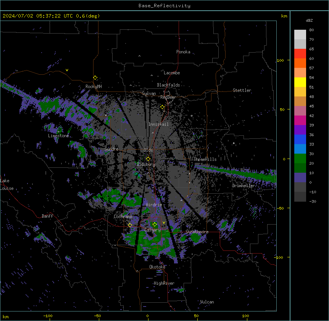Click the yellow diamond marker above Calgary label

click(155, 225)
